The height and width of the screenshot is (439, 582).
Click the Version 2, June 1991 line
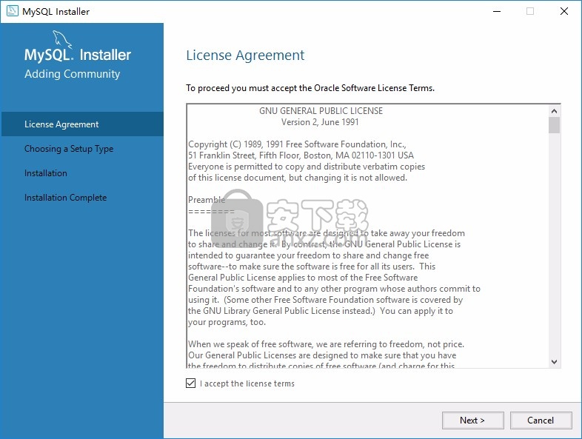(320, 121)
